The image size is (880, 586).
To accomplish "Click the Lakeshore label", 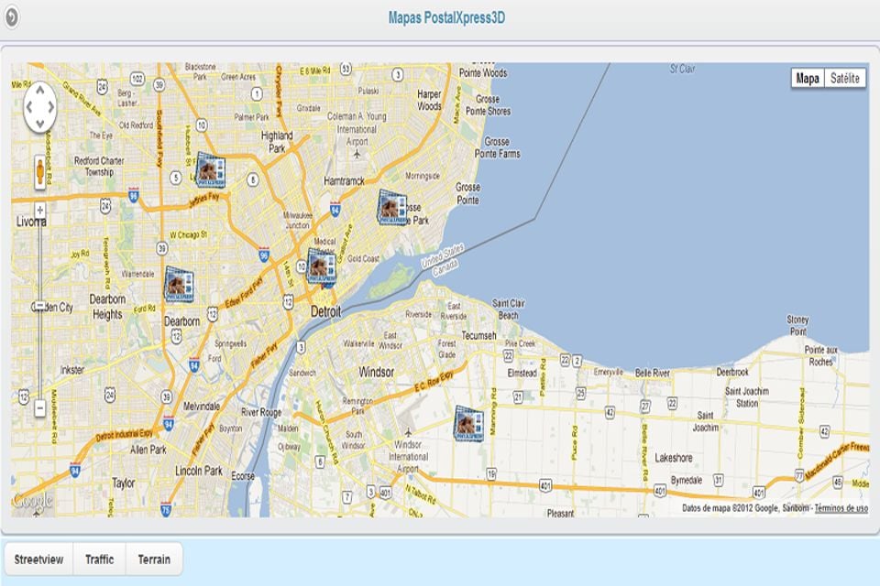I will coord(674,458).
